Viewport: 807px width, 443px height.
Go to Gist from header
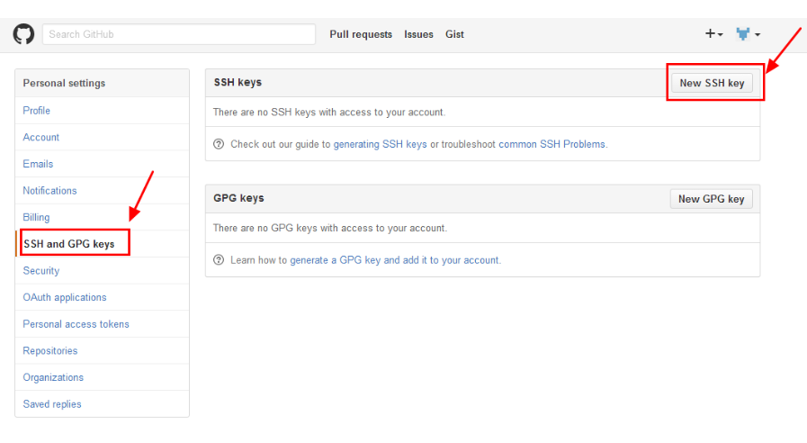[x=454, y=34]
